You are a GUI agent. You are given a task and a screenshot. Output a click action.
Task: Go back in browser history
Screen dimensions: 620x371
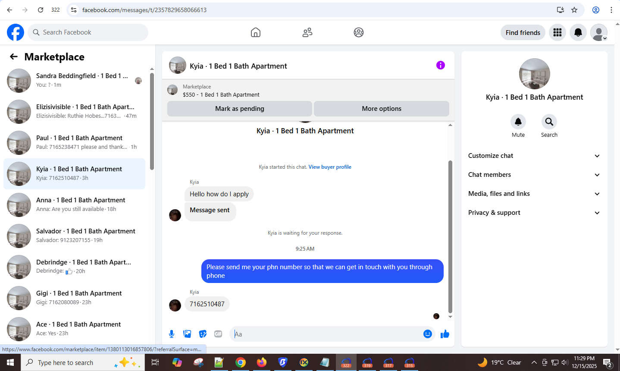click(x=9, y=10)
